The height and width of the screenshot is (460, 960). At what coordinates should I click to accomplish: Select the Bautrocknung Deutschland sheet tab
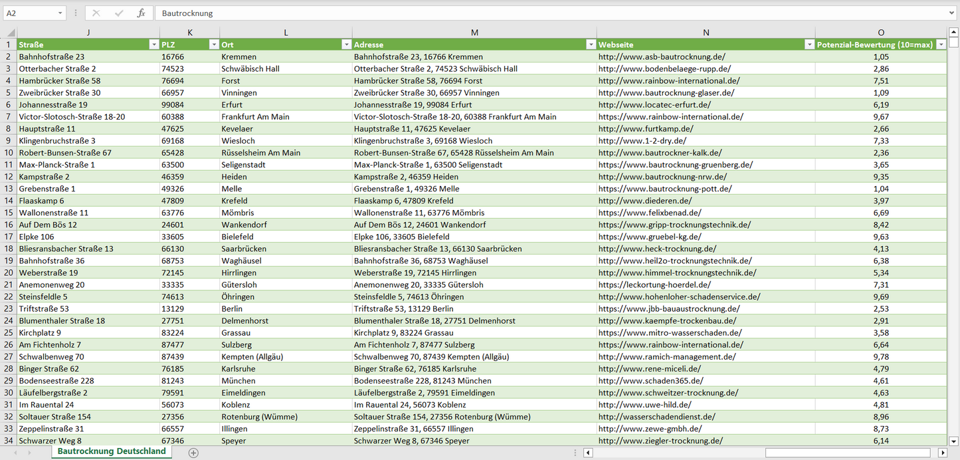point(112,451)
